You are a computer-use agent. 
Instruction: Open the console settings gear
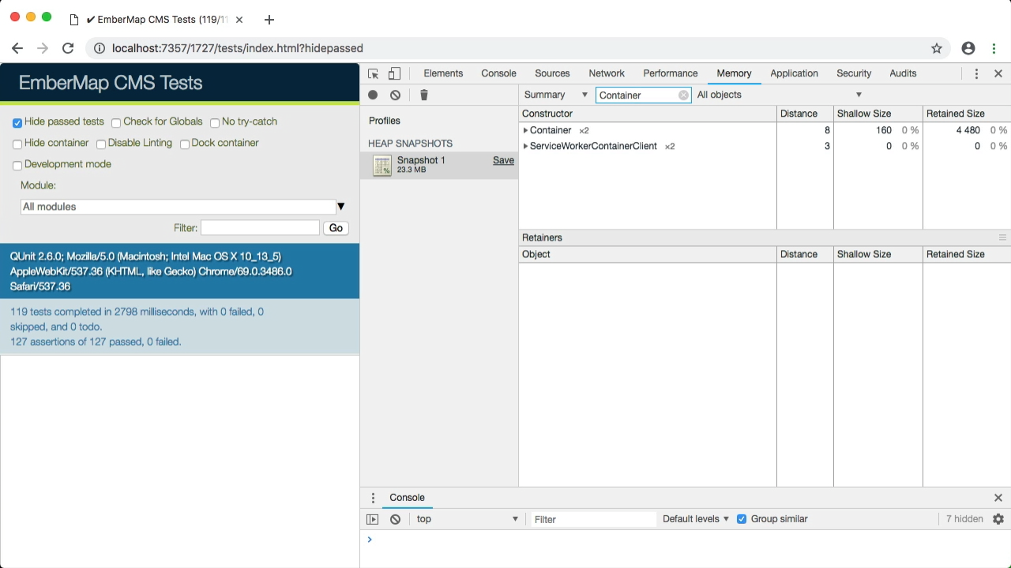[x=998, y=519]
